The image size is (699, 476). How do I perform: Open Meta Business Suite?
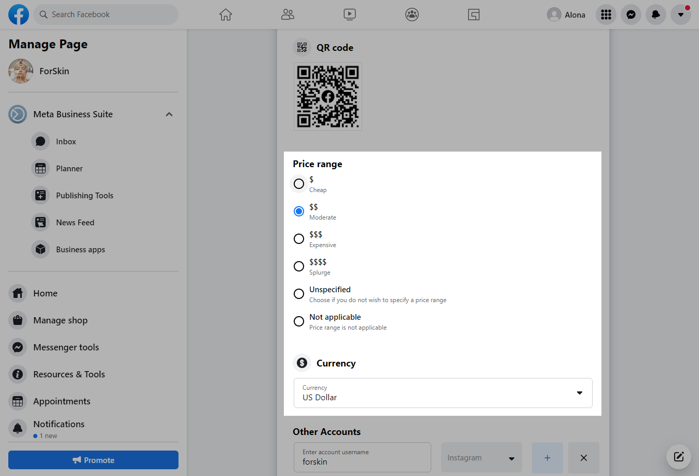coord(73,114)
